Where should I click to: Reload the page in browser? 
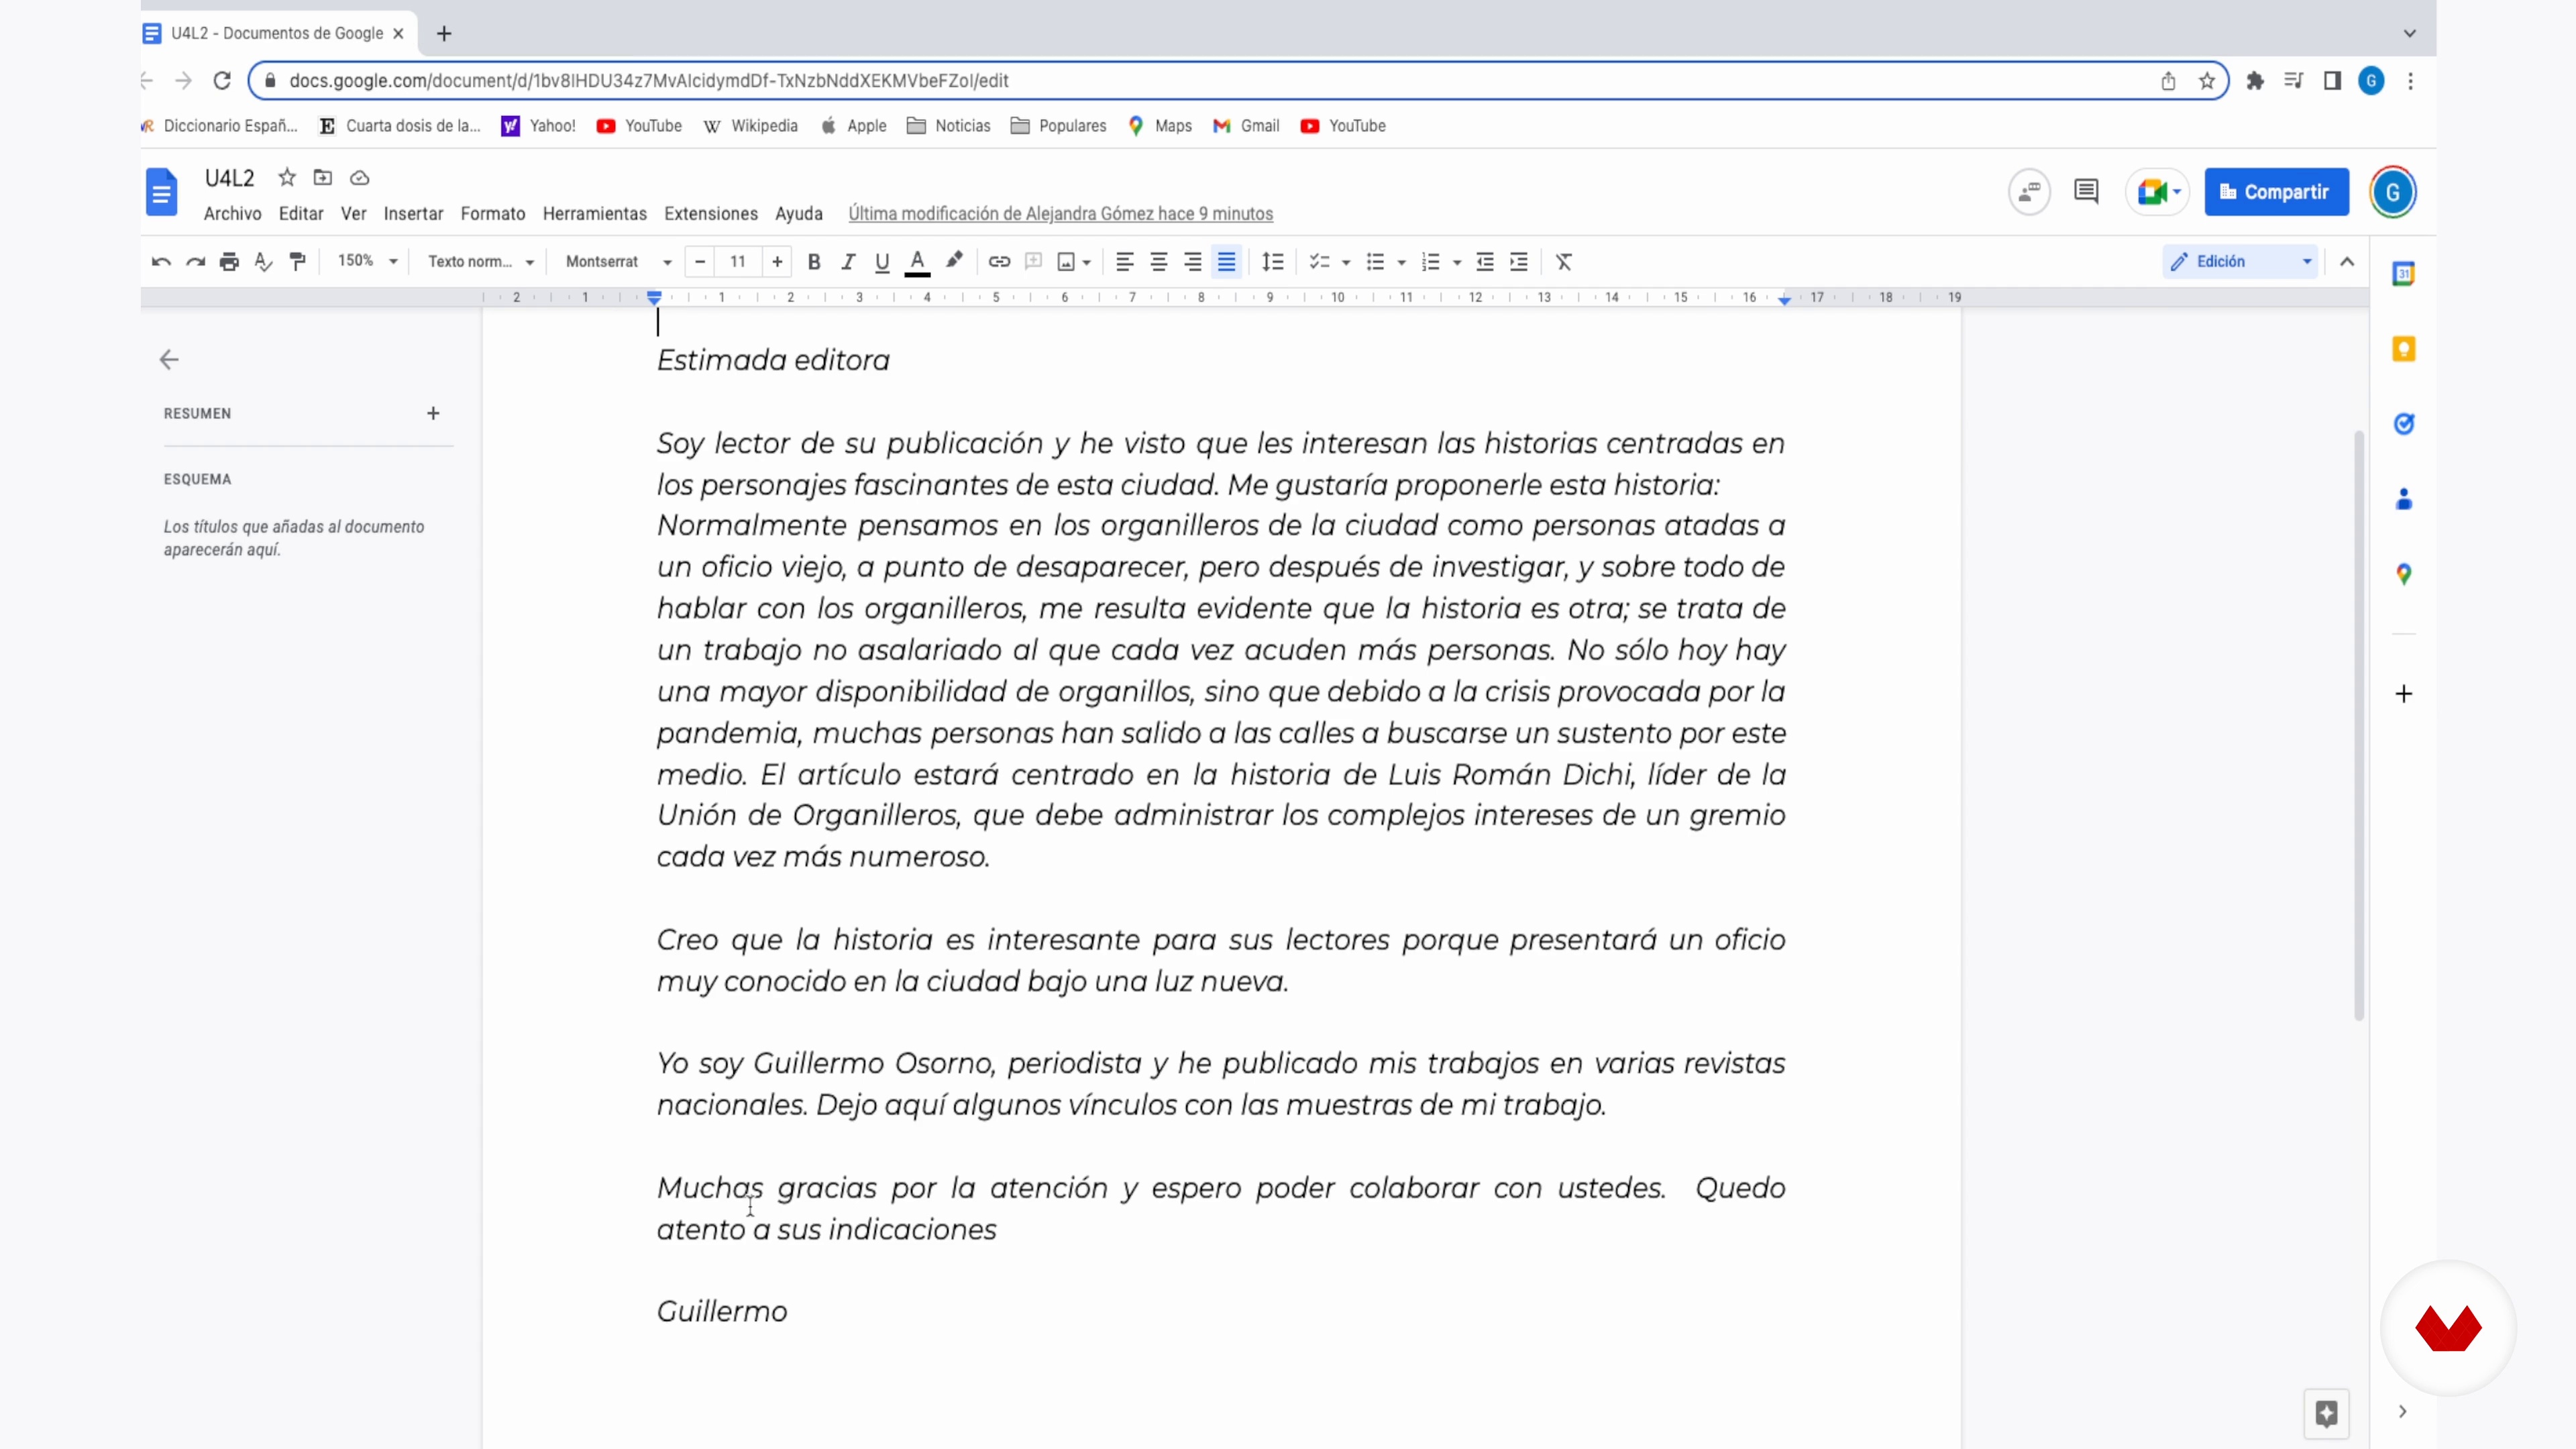pos(222,81)
